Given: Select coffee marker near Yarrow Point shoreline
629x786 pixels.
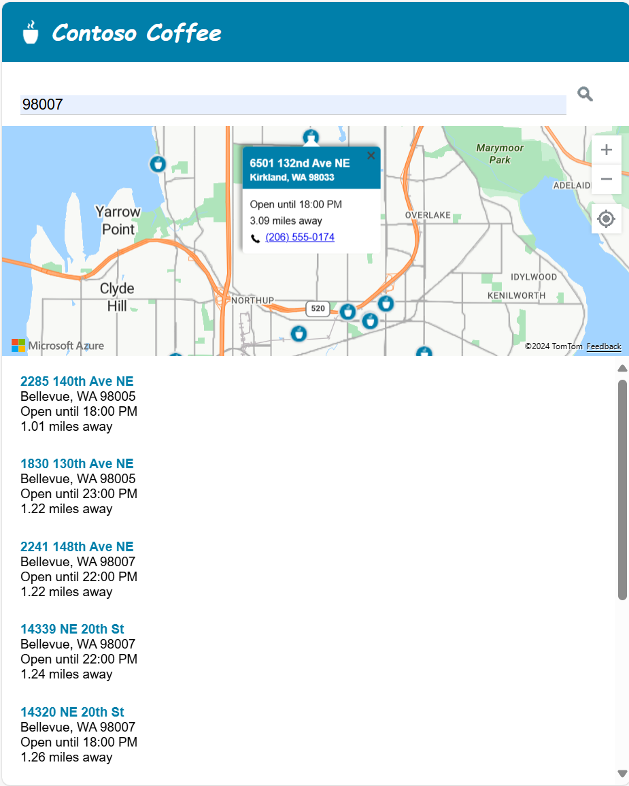Looking at the screenshot, I should 158,163.
